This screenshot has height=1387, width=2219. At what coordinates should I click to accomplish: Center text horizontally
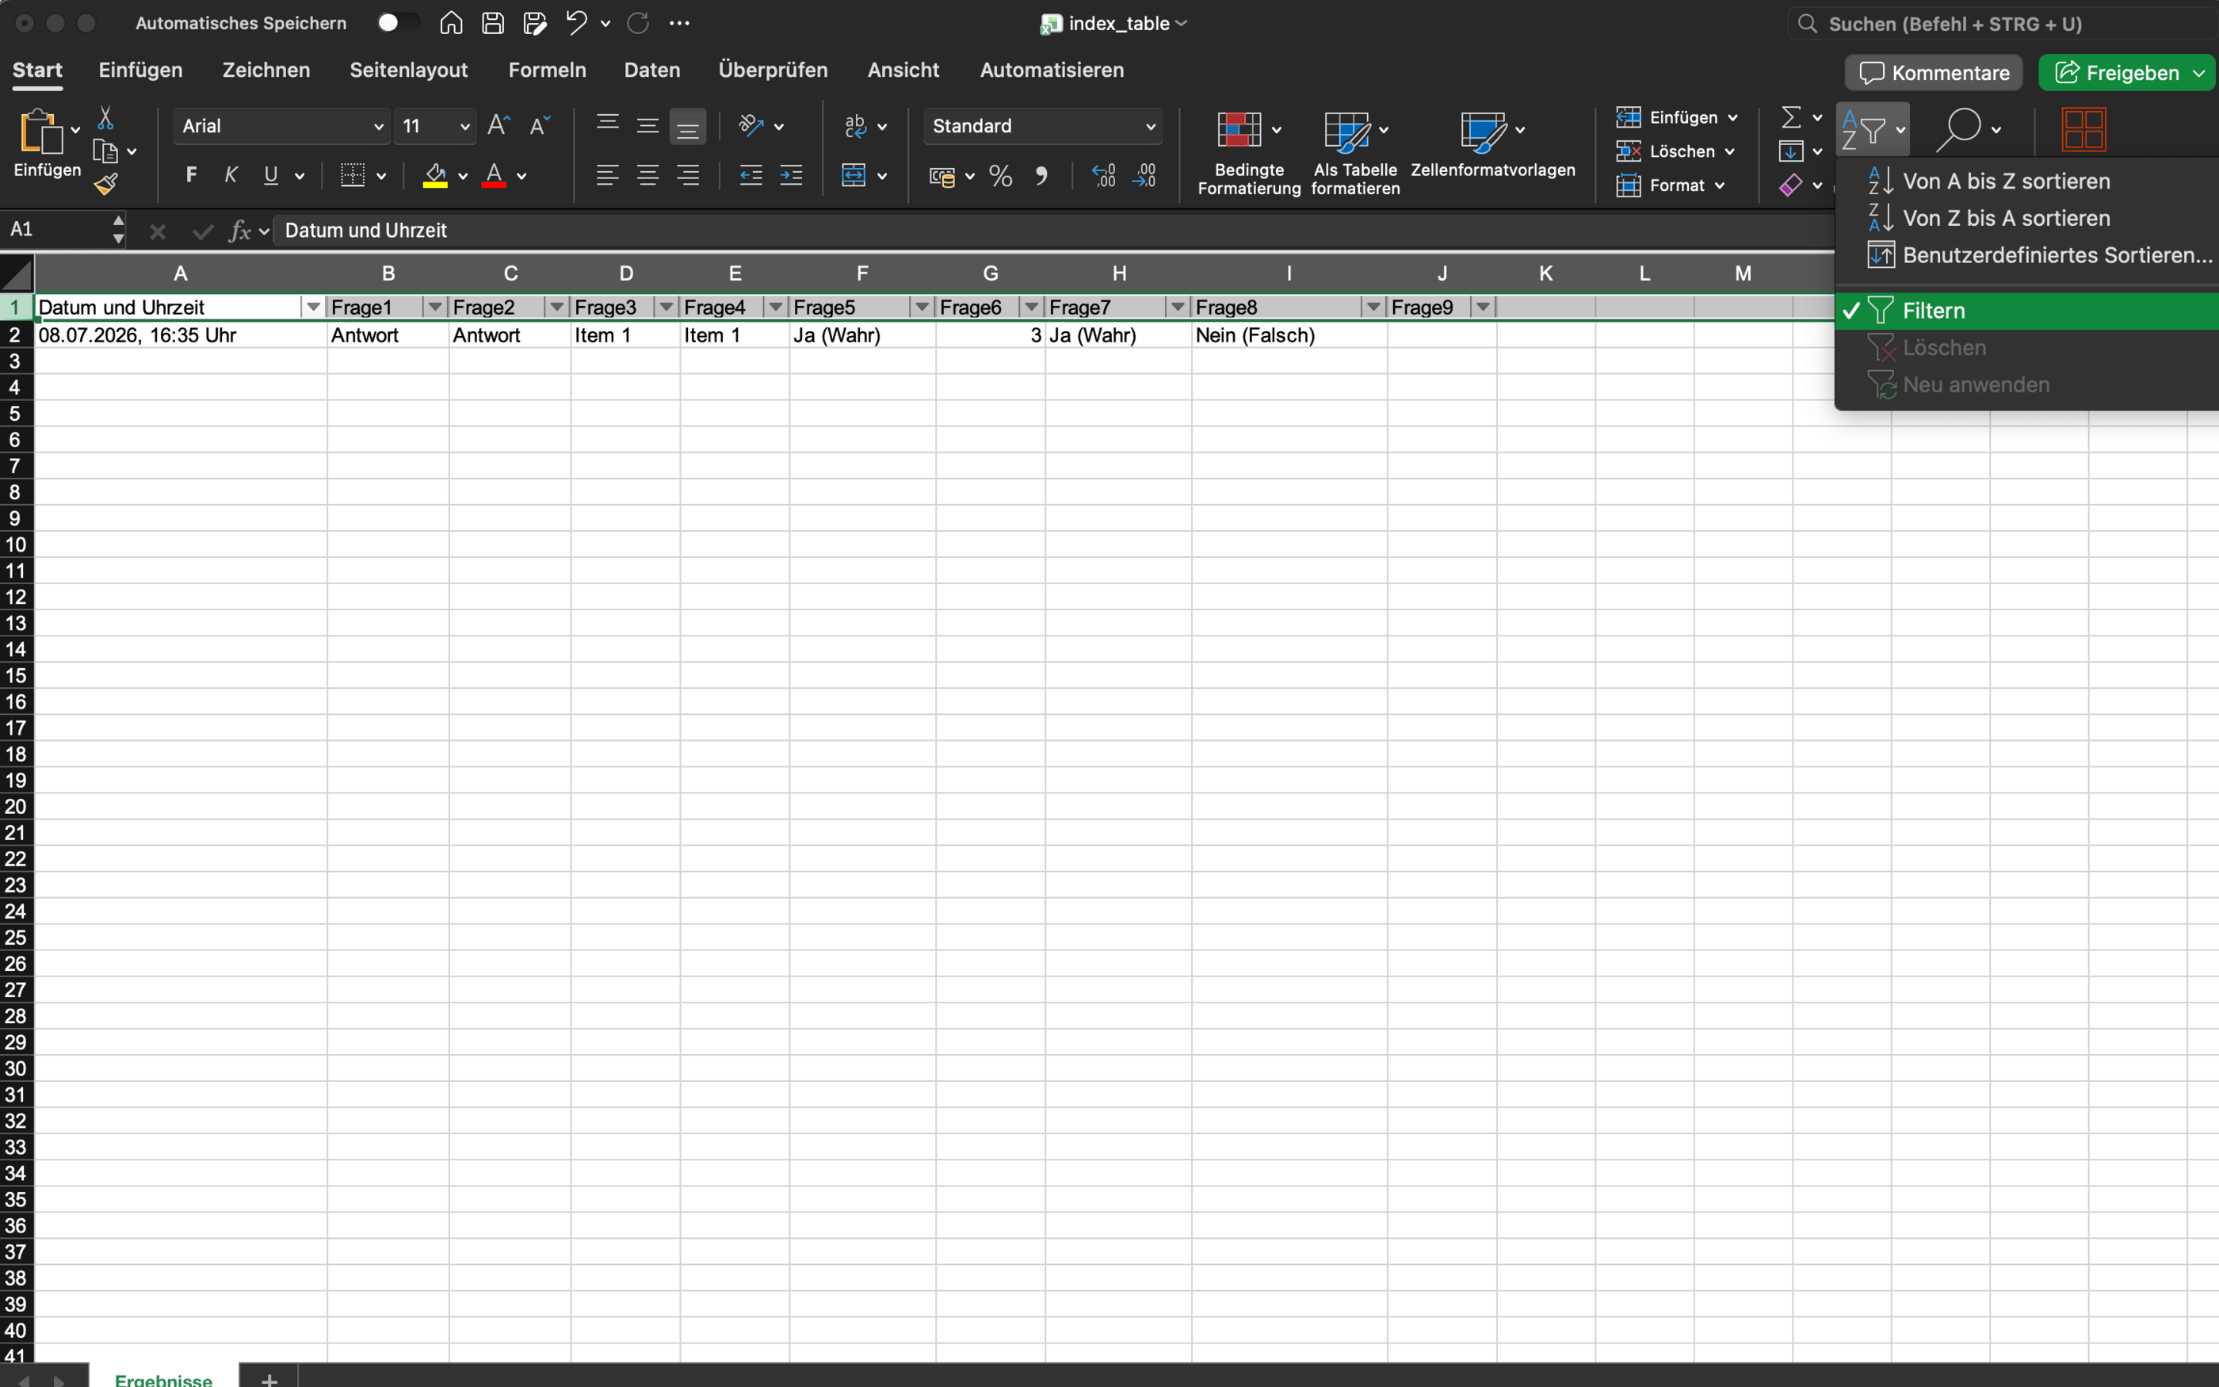tap(647, 175)
